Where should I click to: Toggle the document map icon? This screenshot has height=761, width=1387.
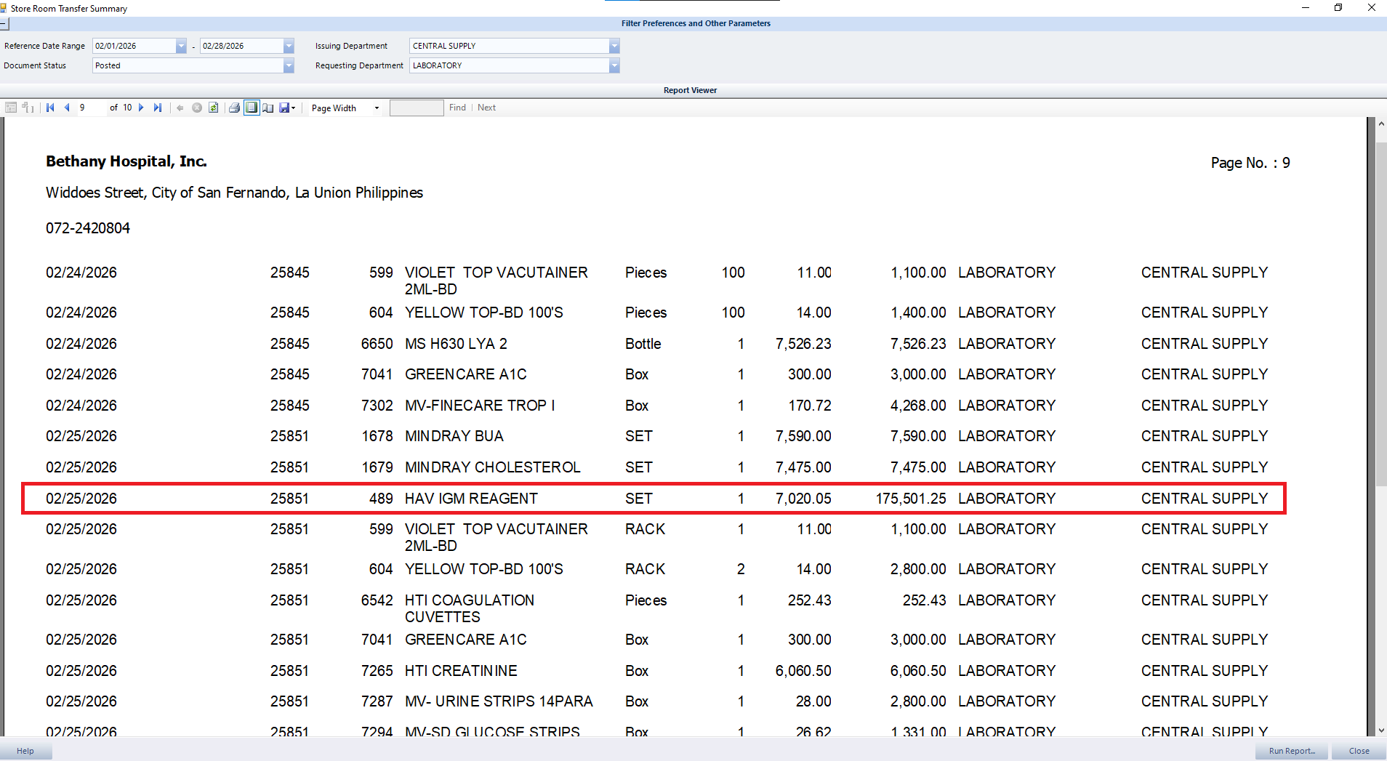click(11, 108)
